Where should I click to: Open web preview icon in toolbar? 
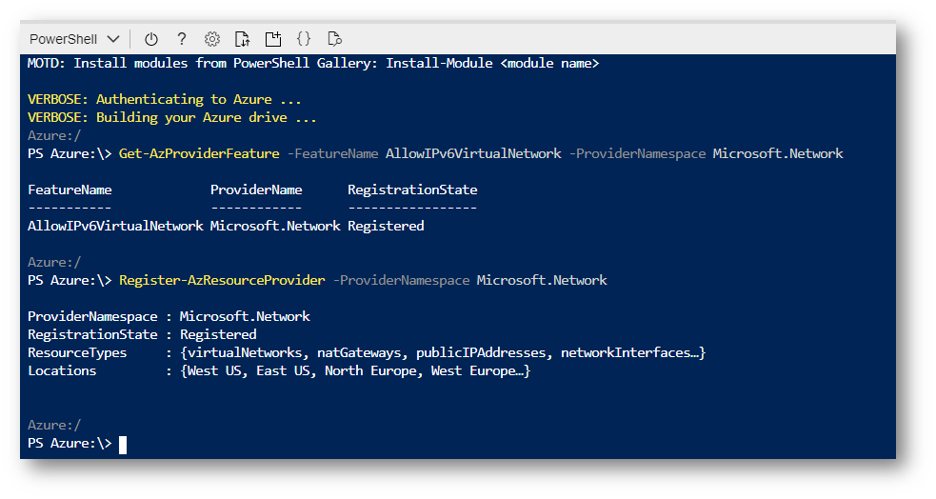(x=335, y=39)
